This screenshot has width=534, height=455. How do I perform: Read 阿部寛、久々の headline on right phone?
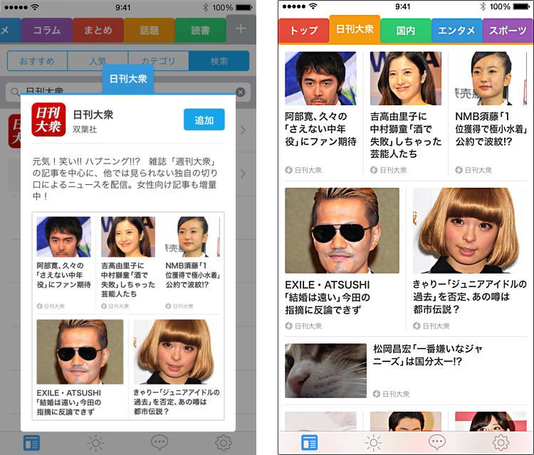[x=320, y=129]
